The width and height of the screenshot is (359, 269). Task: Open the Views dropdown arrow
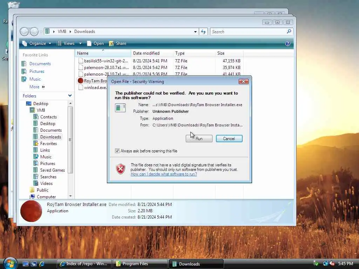click(x=80, y=43)
